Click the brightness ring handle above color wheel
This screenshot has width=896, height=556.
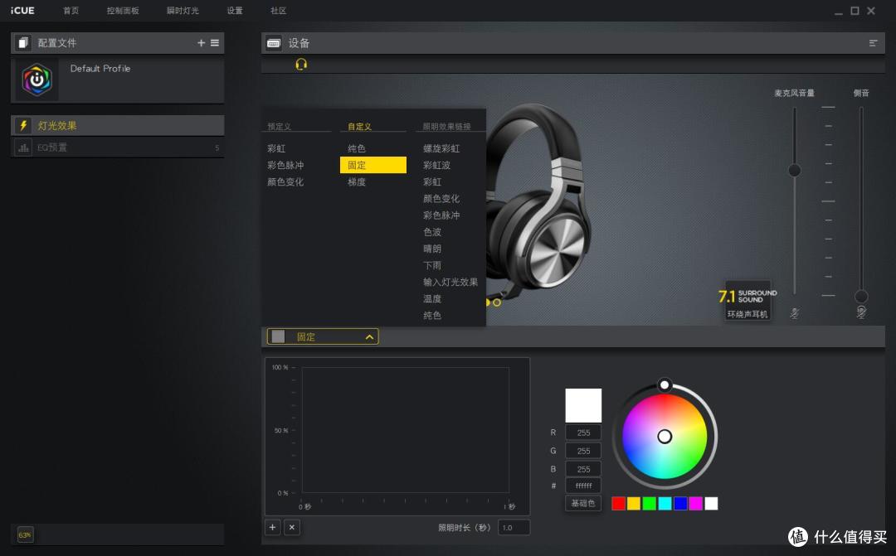tap(664, 384)
